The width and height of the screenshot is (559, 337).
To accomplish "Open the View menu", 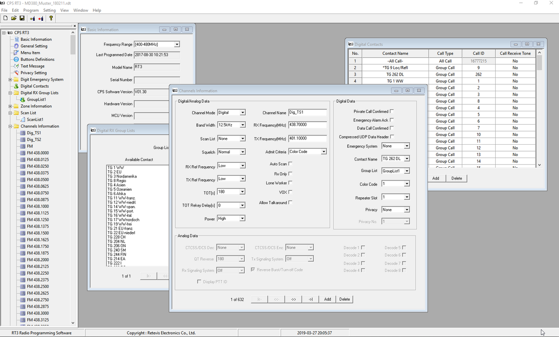I will [65, 10].
